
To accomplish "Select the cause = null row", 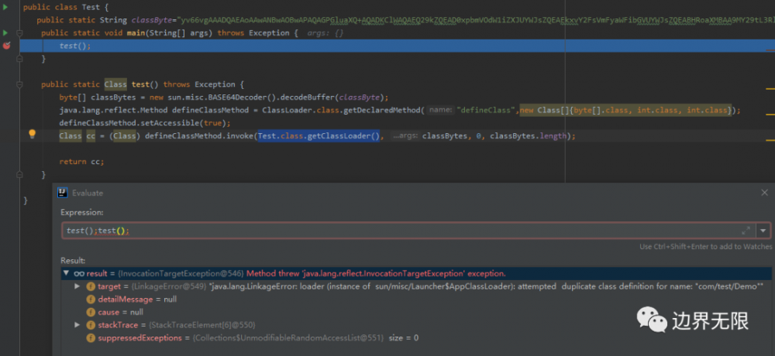I will point(416,312).
